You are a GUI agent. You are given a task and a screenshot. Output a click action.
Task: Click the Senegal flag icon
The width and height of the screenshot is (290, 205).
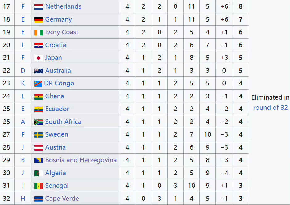tap(39, 186)
